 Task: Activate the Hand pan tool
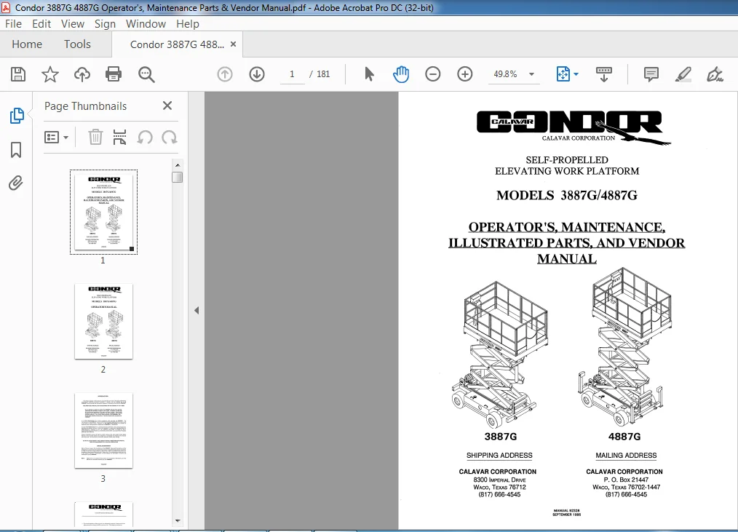pyautogui.click(x=401, y=74)
